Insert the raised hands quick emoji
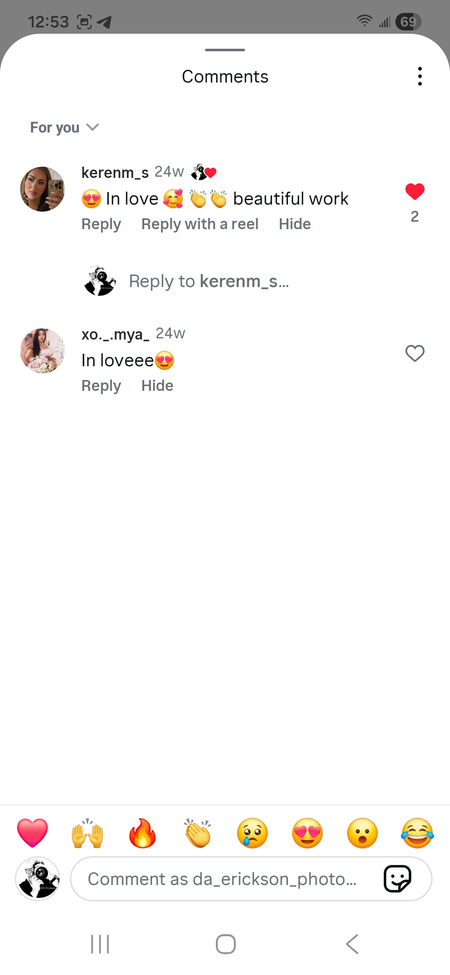The width and height of the screenshot is (450, 975). tap(87, 833)
